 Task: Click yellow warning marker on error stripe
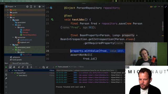[x=163, y=36]
